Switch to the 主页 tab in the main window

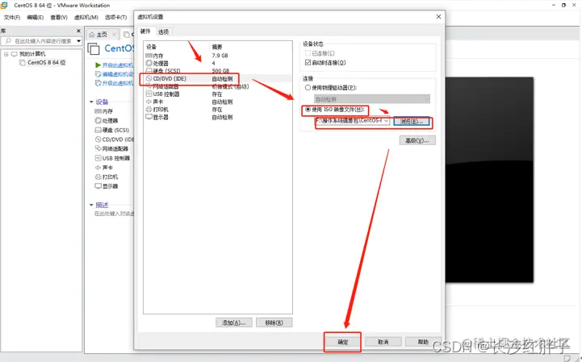click(102, 35)
